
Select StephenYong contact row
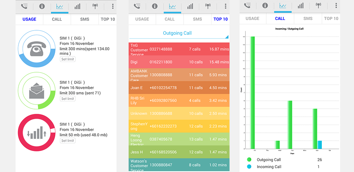point(179,126)
